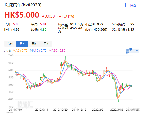Expand the 前复权 dropdown arrow
The image size is (142, 113).
click(137, 51)
